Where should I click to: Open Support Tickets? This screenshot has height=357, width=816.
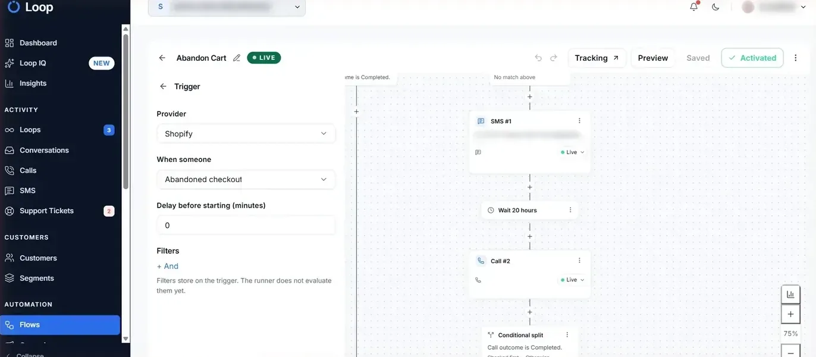pos(46,211)
